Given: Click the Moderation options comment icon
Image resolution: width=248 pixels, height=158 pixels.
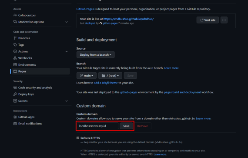Looking at the screenshot, I should click(15, 22).
